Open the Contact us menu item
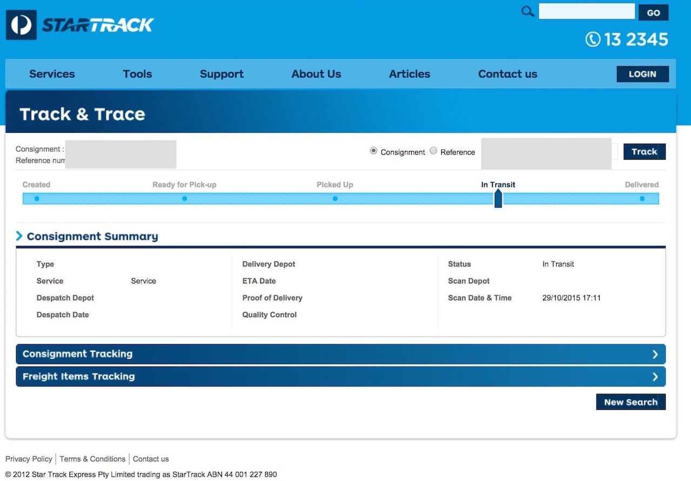 click(x=508, y=74)
